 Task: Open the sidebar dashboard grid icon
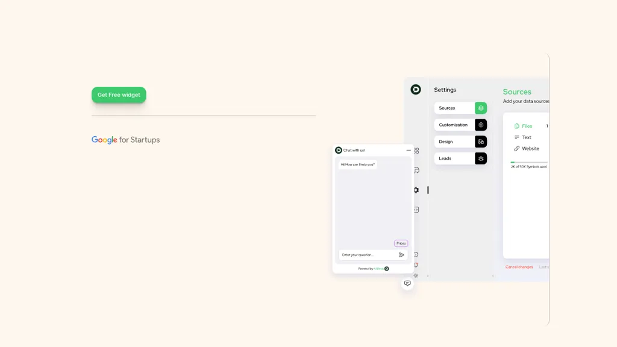pyautogui.click(x=416, y=151)
